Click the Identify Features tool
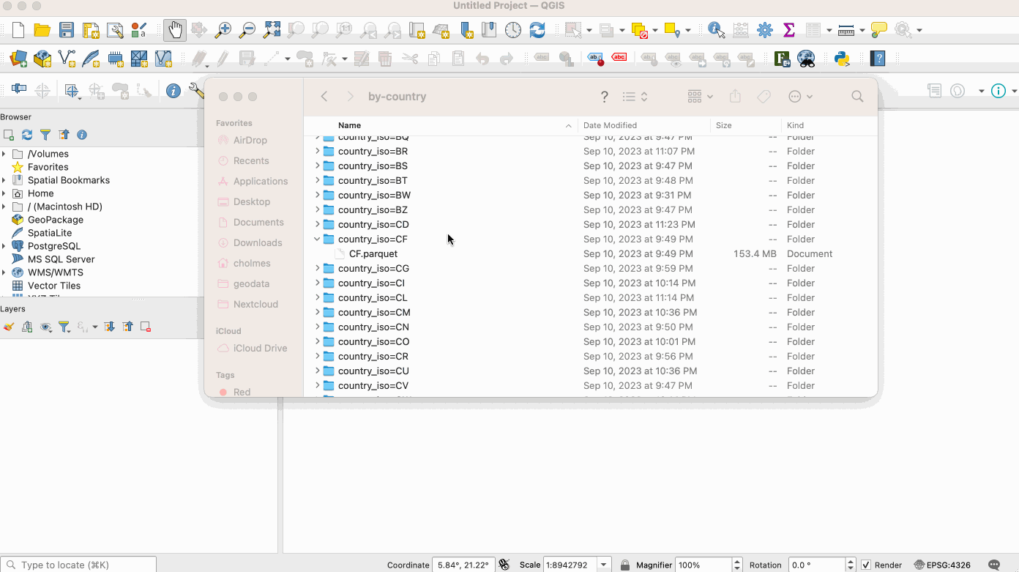The width and height of the screenshot is (1019, 572). click(716, 30)
